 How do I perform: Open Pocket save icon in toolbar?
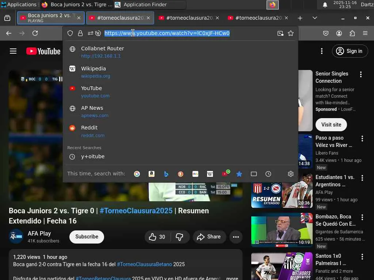coord(326,33)
